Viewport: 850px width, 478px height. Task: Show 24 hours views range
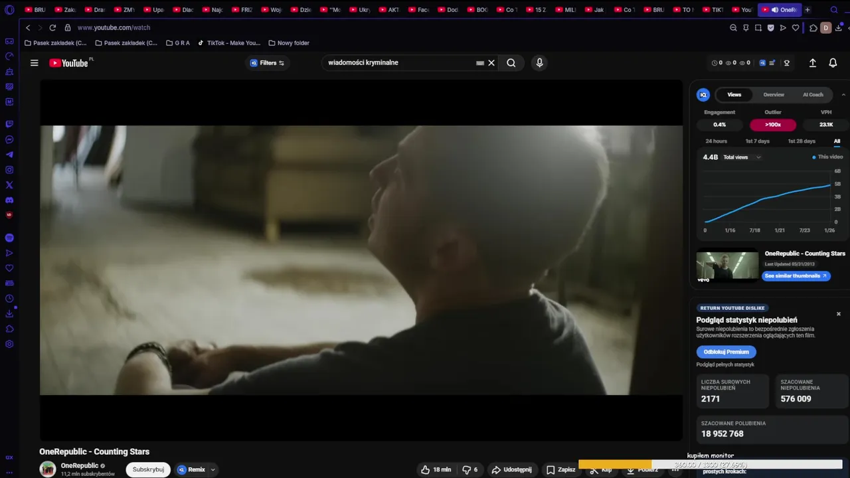coord(717,141)
